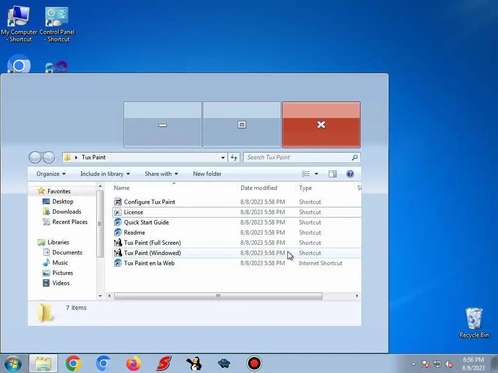Viewport: 498px width, 373px height.
Task: Click the New folder button
Action: tap(207, 174)
